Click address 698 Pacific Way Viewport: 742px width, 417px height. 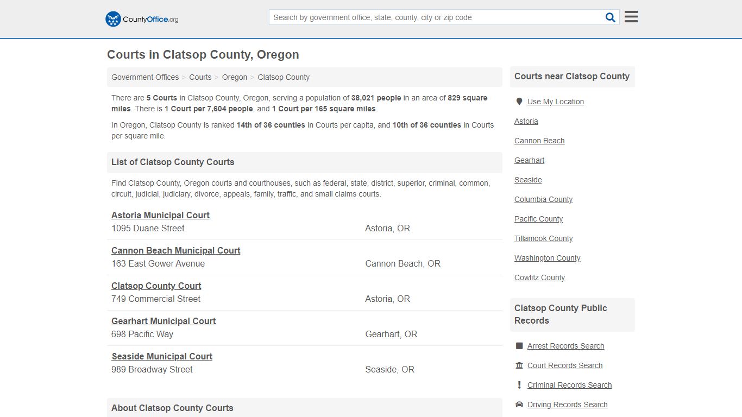point(142,334)
